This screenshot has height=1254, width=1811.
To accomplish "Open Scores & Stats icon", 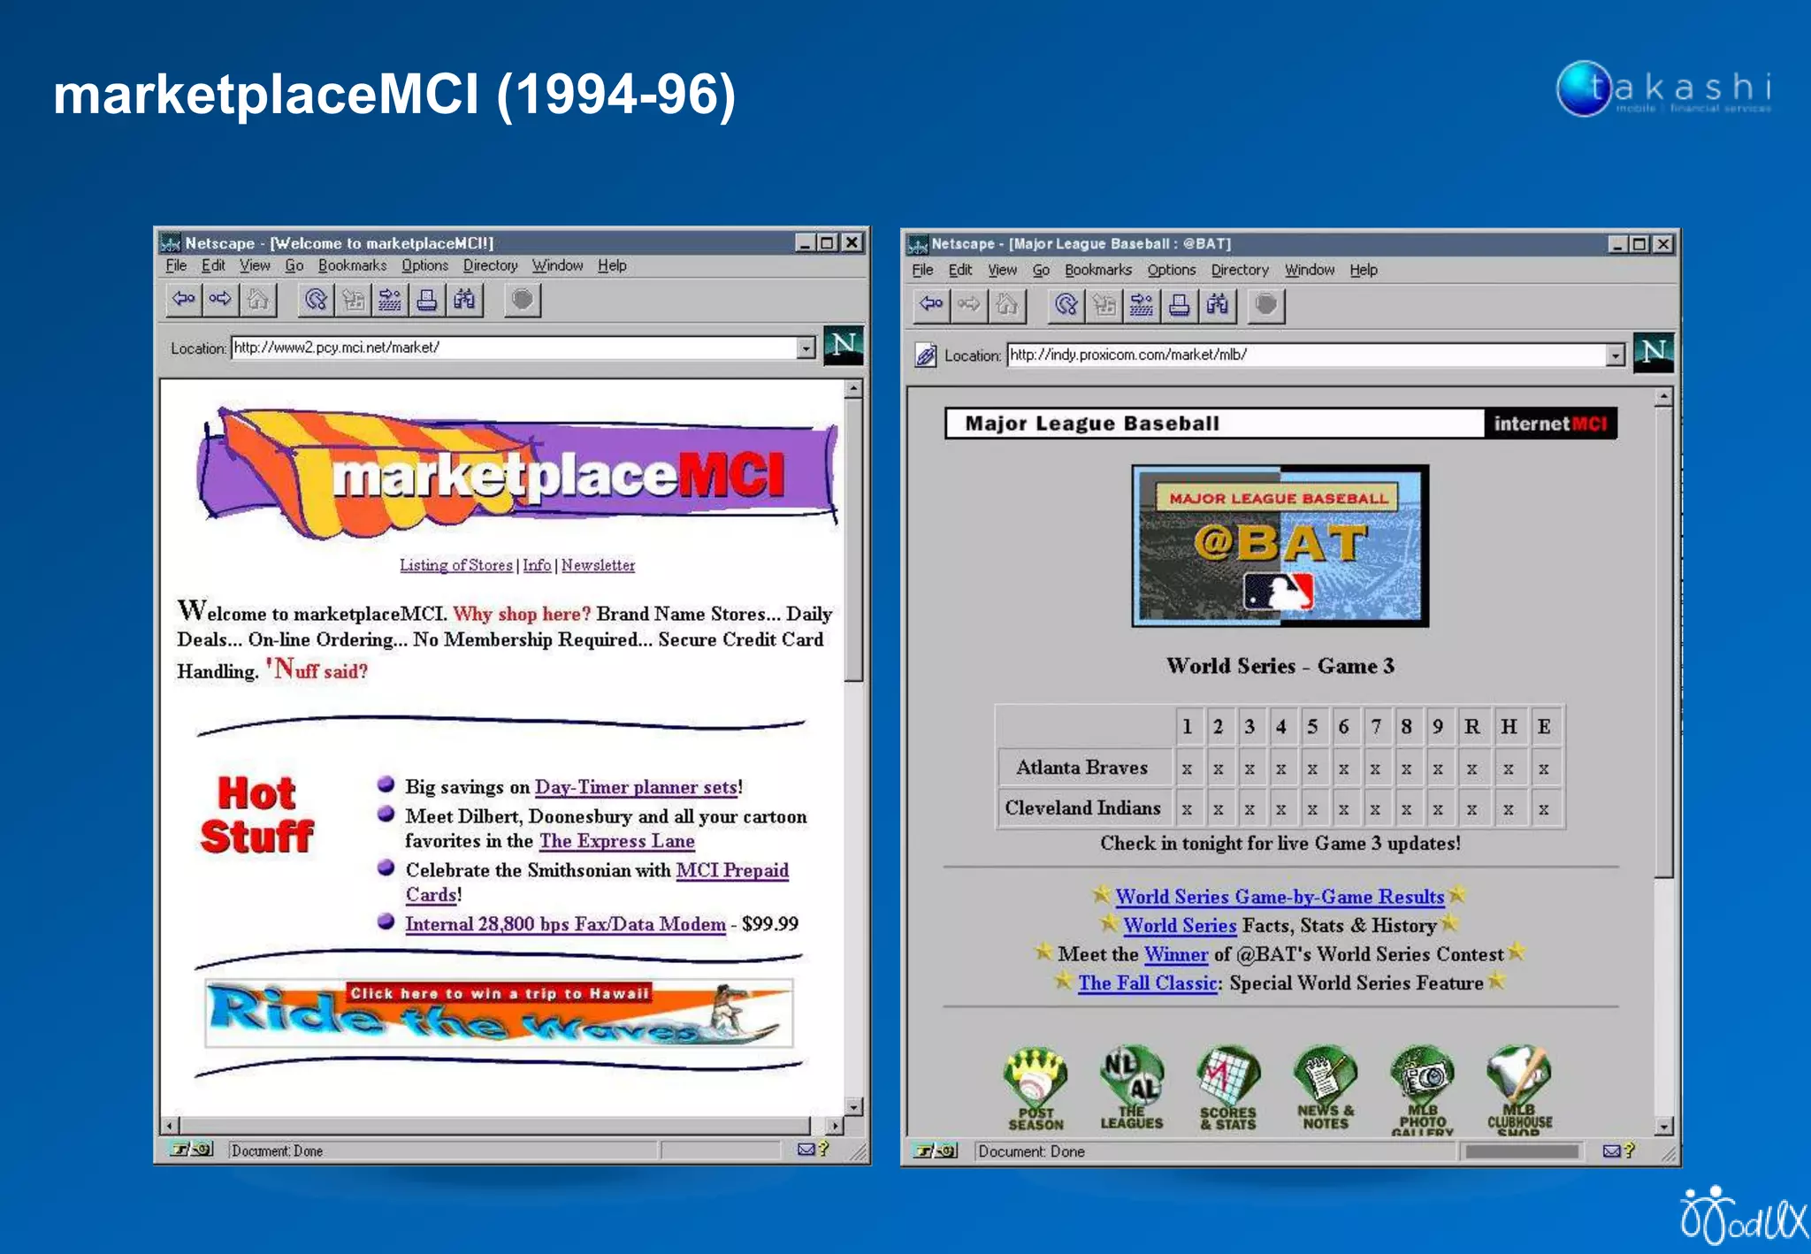I will pyautogui.click(x=1228, y=1089).
